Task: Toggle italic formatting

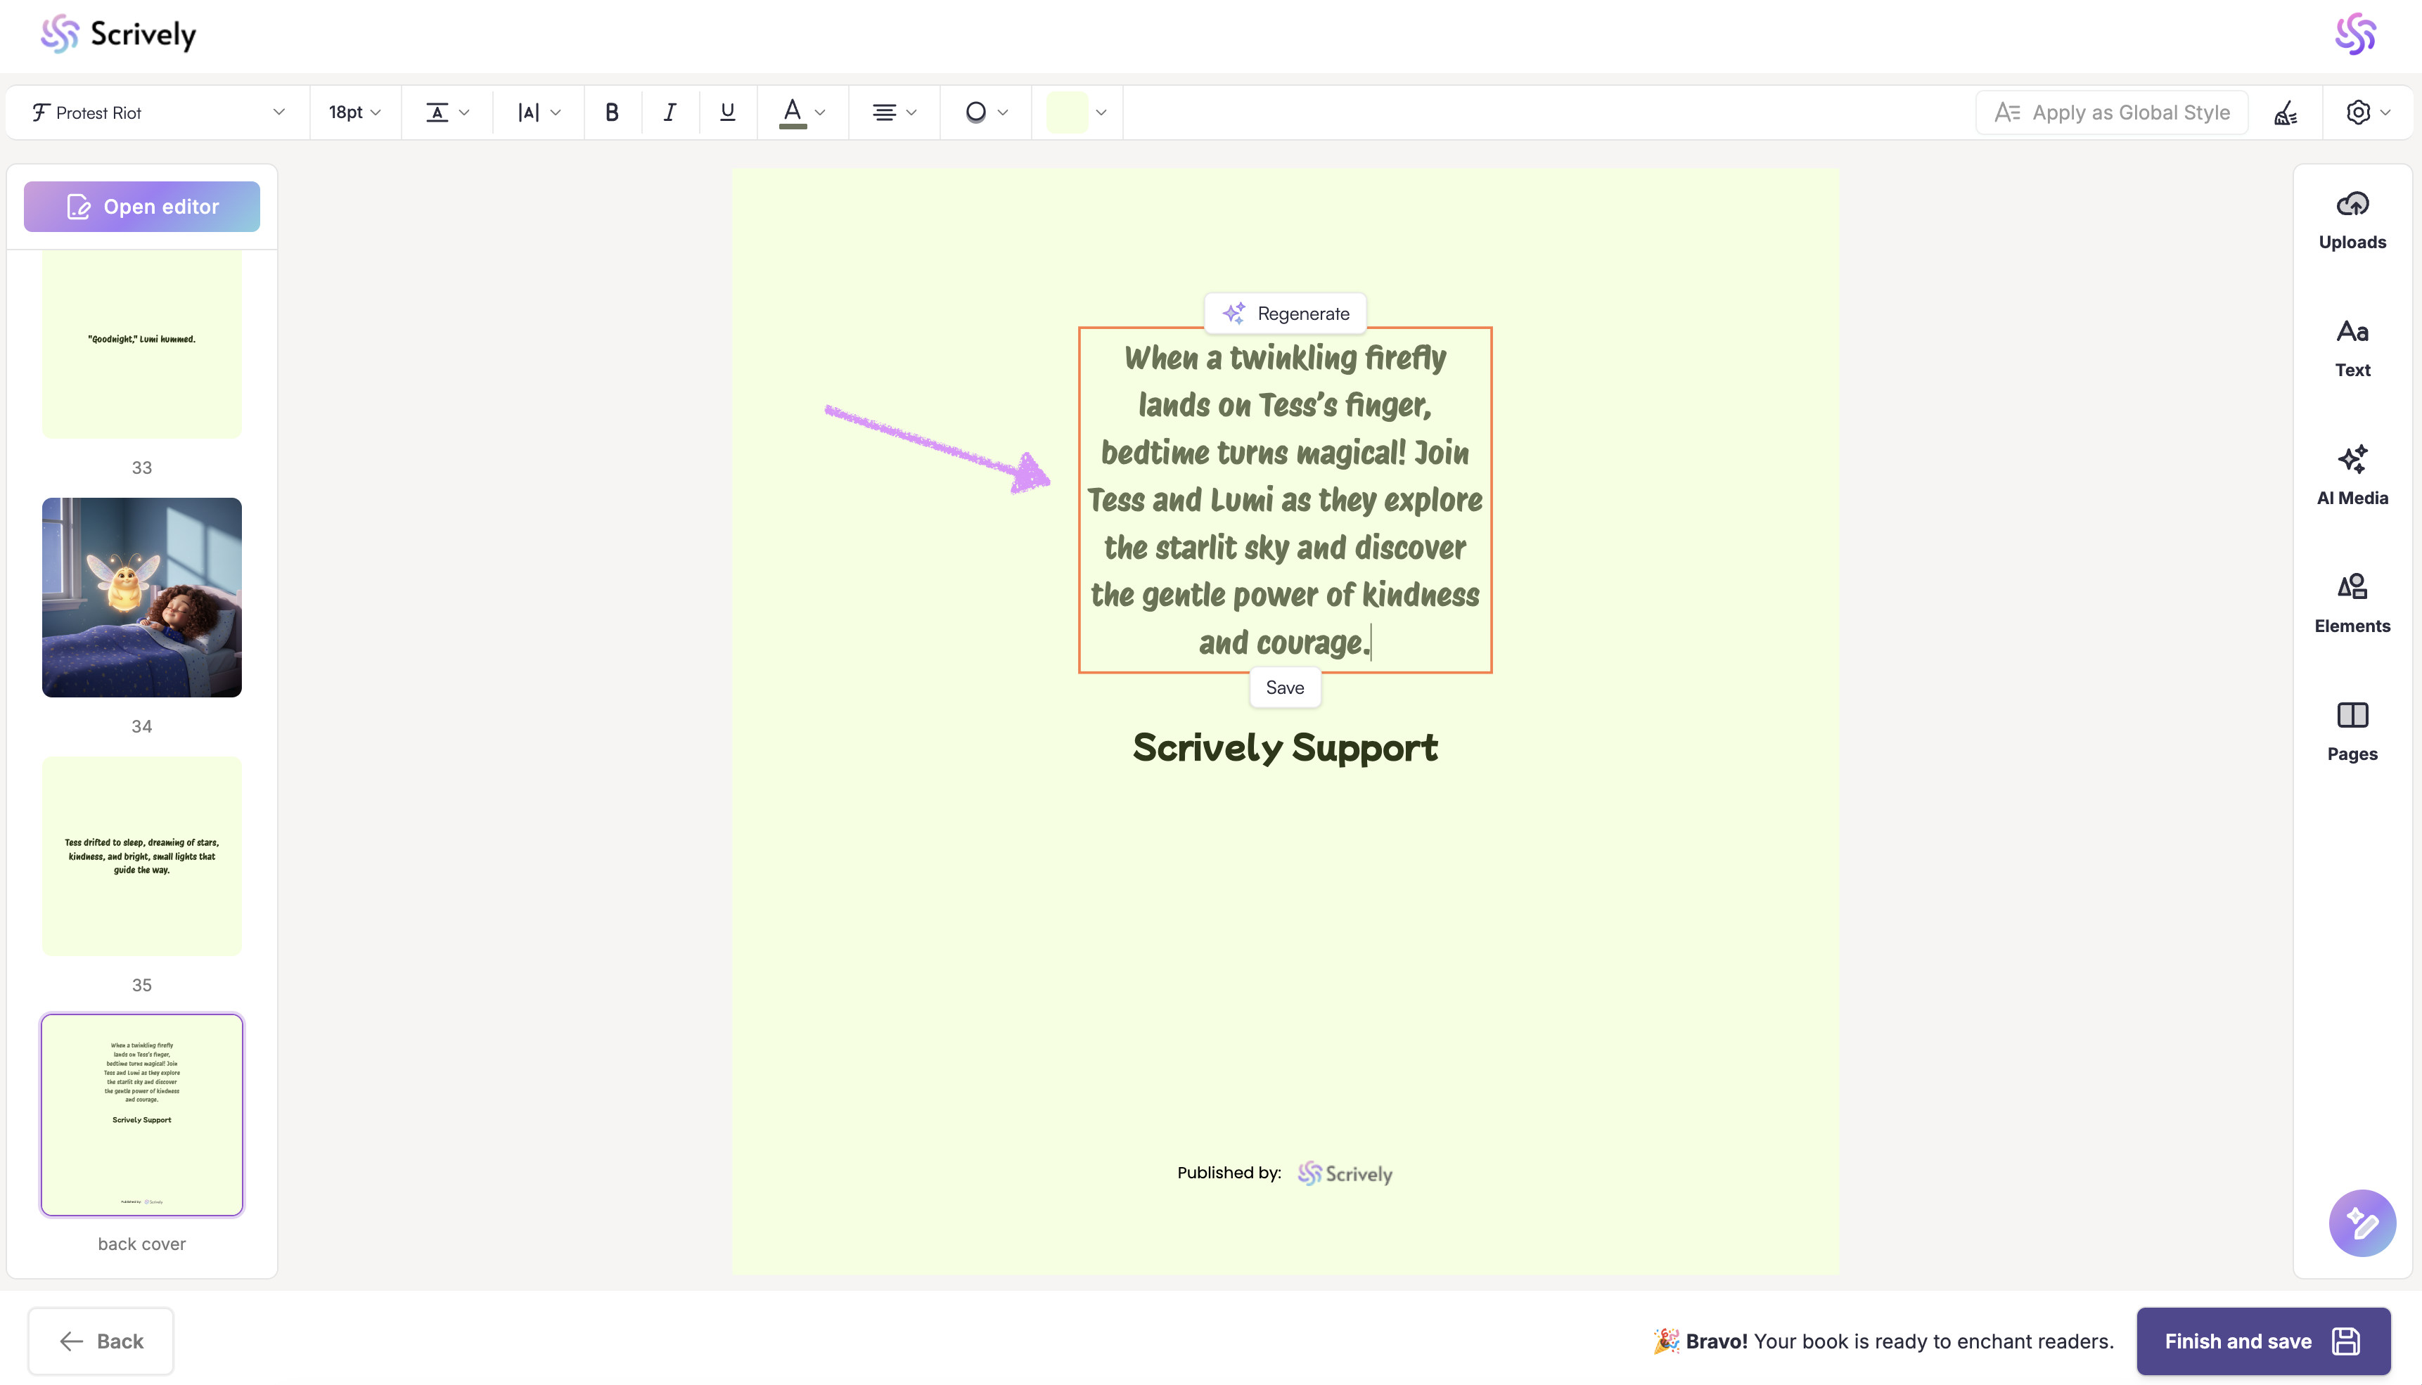Action: [669, 112]
